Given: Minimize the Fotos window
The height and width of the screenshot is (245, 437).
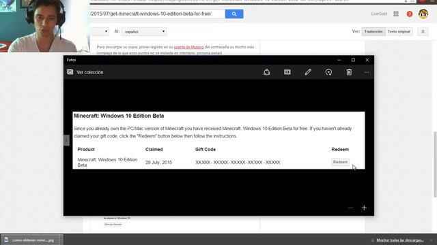Looking at the screenshot, I should point(339,60).
